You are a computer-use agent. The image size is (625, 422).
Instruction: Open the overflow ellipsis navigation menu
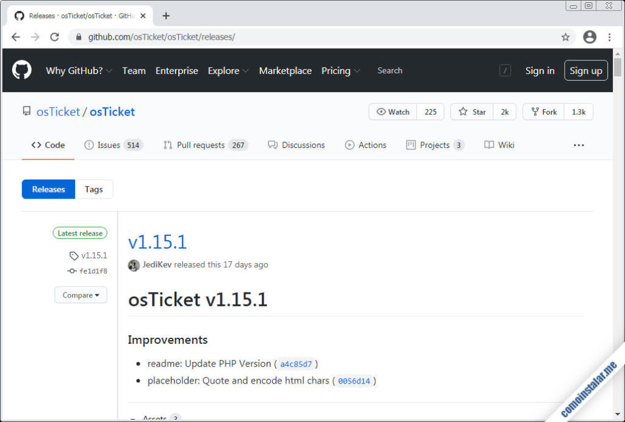click(x=578, y=145)
